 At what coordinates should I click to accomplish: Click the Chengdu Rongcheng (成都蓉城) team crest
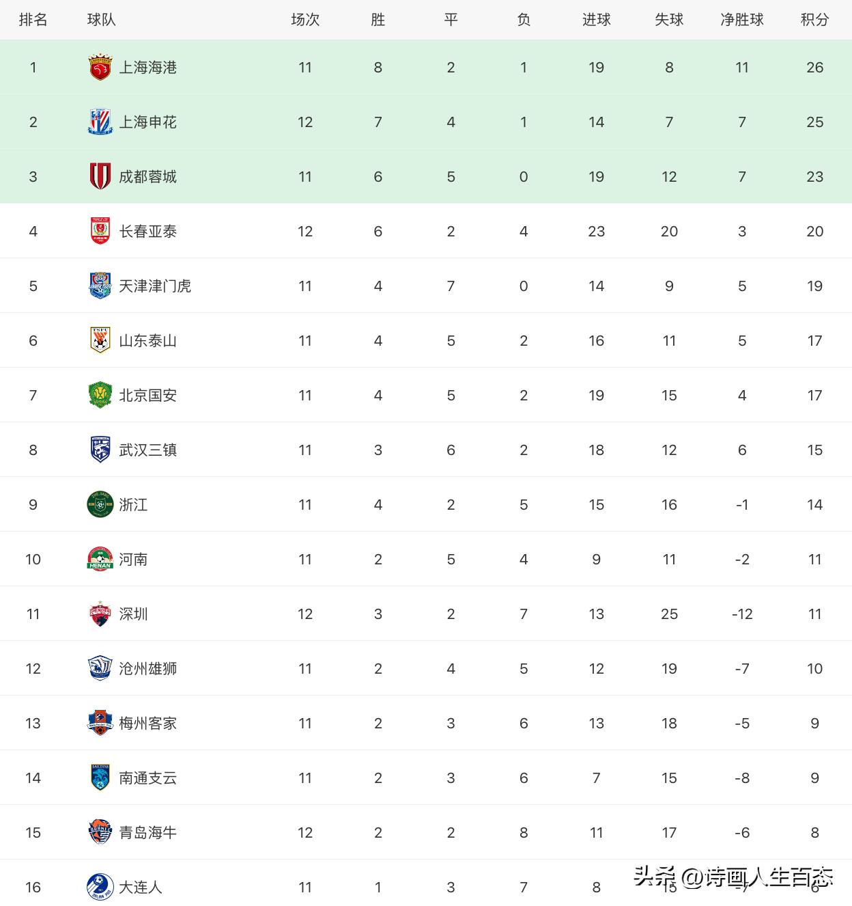coord(100,177)
